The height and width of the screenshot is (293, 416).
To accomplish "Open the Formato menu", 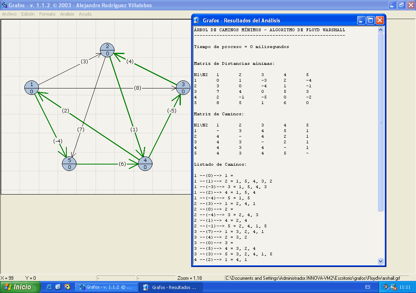I will [47, 14].
